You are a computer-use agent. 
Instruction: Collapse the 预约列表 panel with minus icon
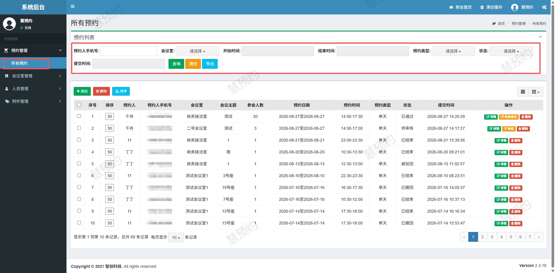click(x=540, y=37)
